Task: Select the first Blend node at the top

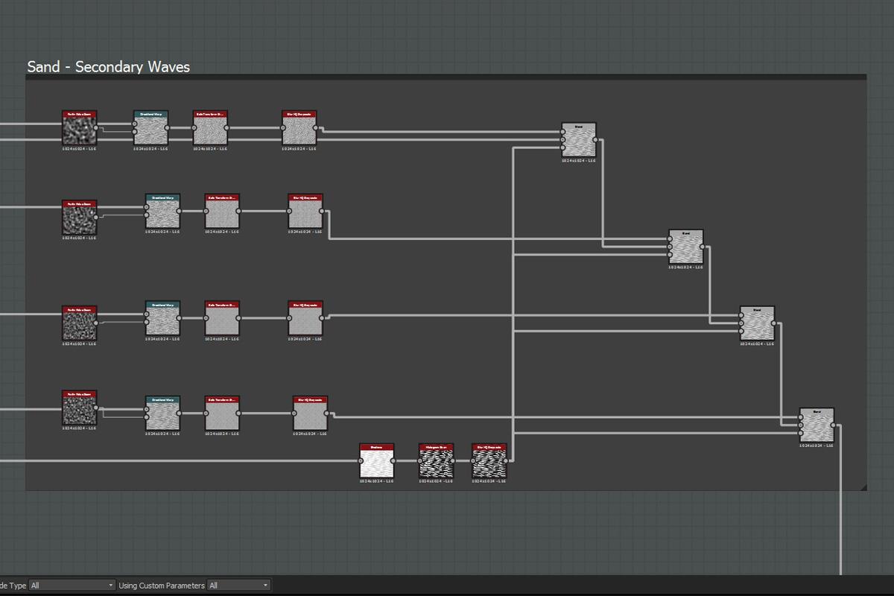Action: pos(579,140)
